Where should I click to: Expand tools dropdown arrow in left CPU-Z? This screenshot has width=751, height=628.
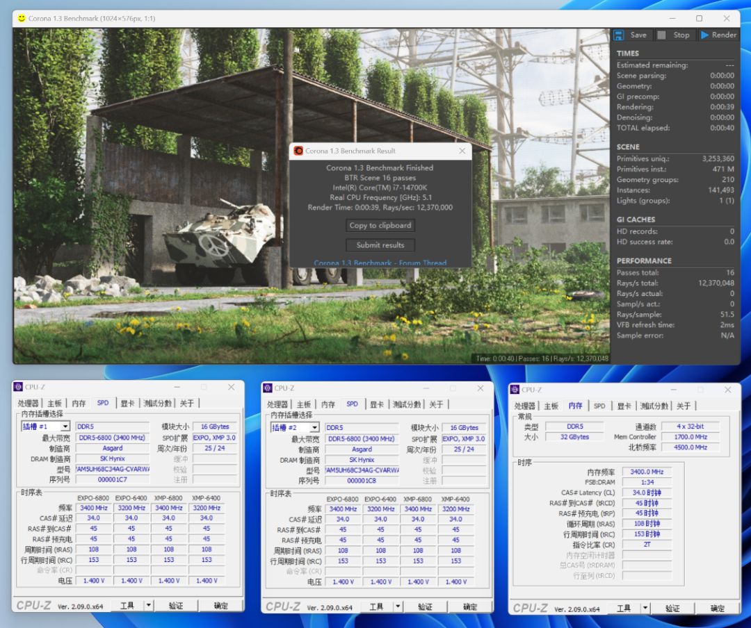pos(149,606)
